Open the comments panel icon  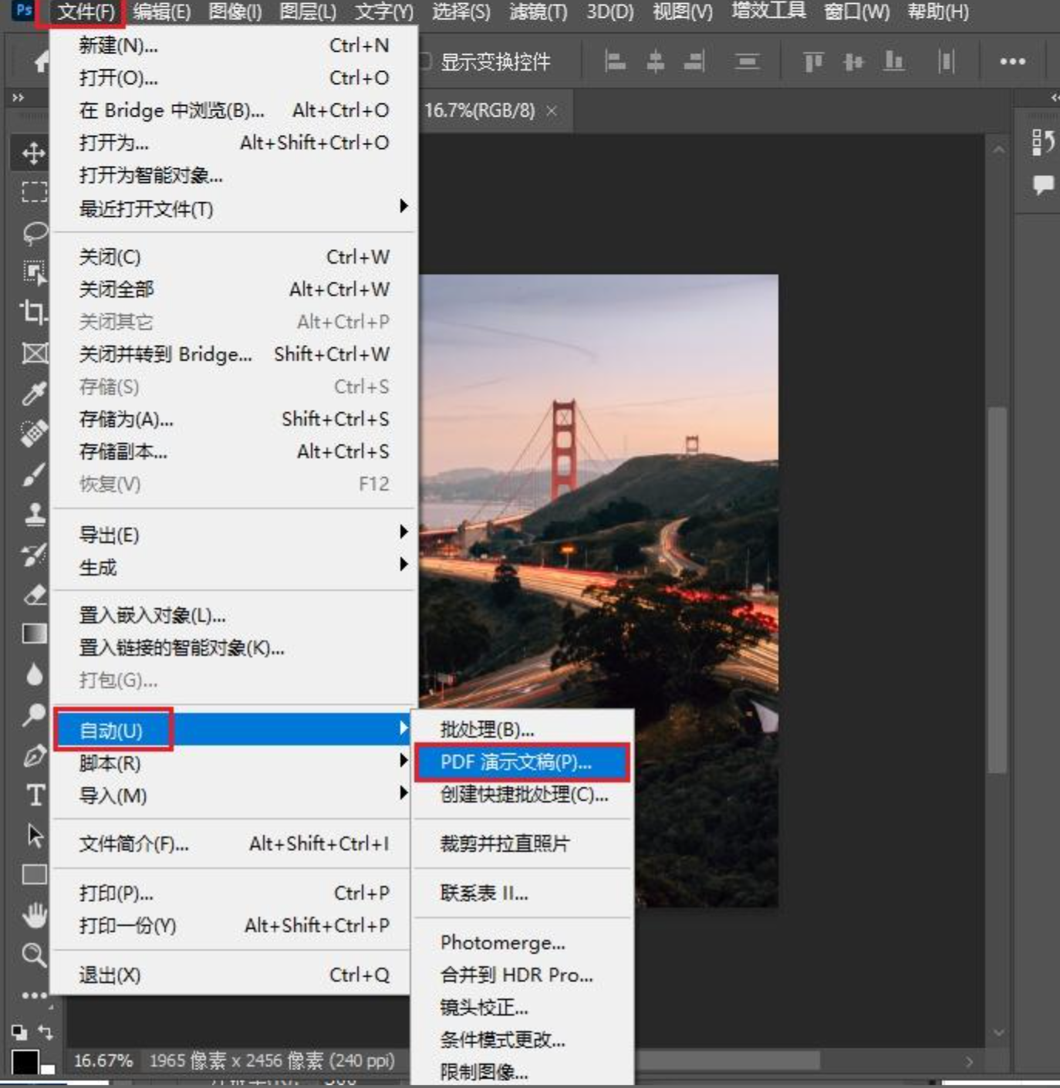pyautogui.click(x=1043, y=184)
